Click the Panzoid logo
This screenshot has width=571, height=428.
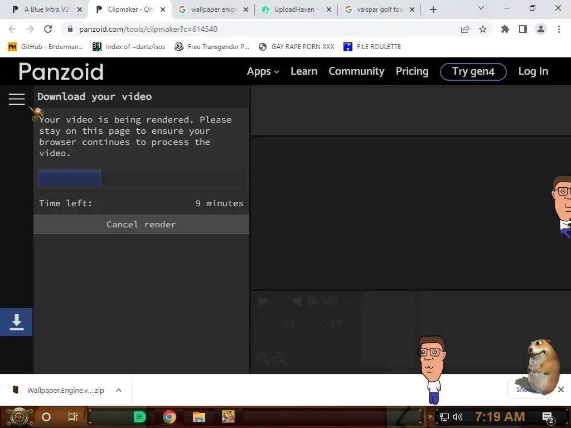tap(61, 71)
